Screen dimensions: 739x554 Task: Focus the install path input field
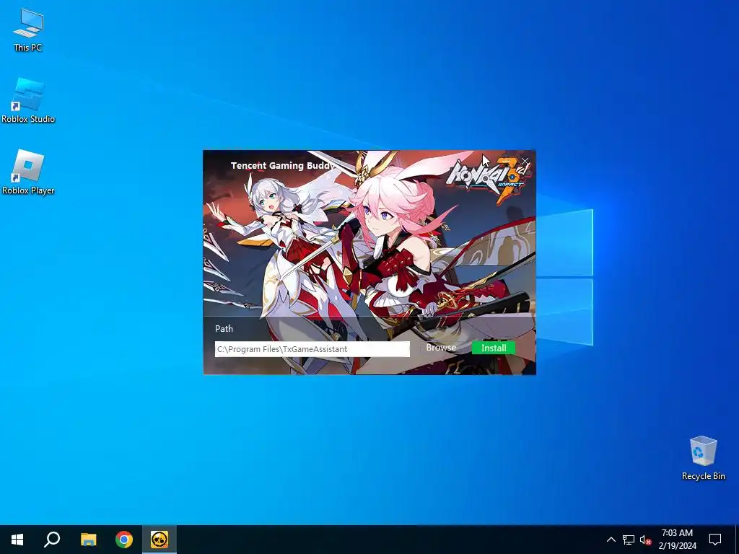pyautogui.click(x=312, y=349)
